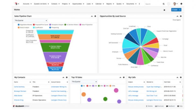This screenshot has width=196, height=110.
Task: Open the SugarCRM cube logo menu
Action: pyautogui.click(x=16, y=4)
